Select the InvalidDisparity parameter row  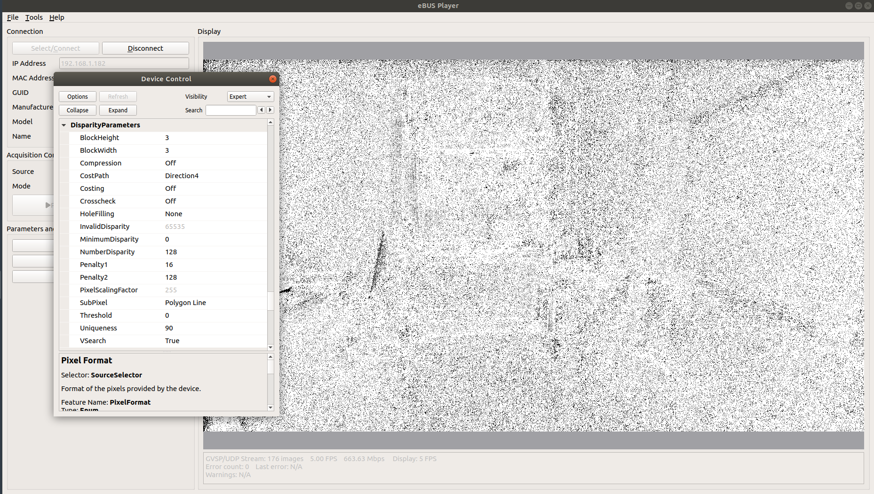pos(163,227)
